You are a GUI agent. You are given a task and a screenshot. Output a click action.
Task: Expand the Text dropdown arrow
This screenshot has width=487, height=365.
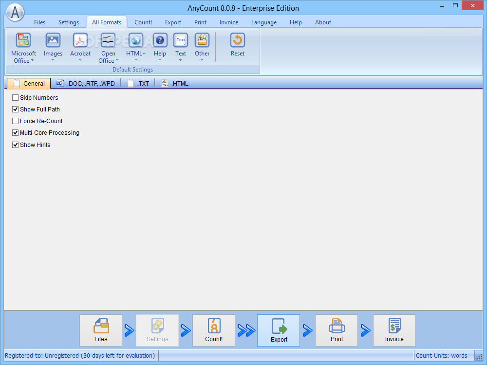click(x=181, y=60)
